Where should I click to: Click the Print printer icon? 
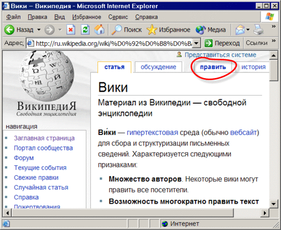click(x=258, y=30)
